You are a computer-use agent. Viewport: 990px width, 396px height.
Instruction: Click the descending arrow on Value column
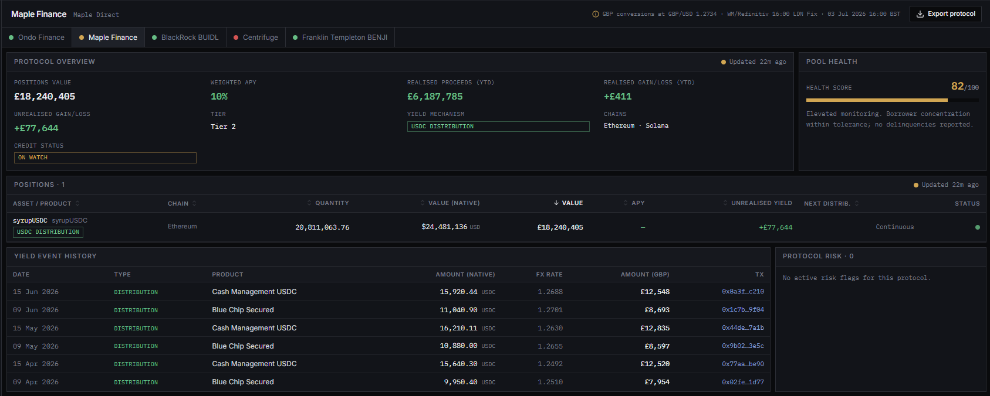(556, 203)
